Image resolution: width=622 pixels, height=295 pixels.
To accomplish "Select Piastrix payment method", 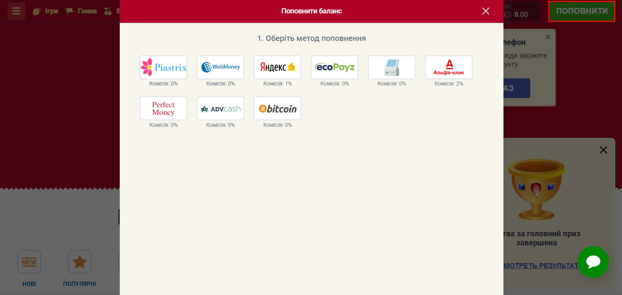I will pyautogui.click(x=163, y=67).
